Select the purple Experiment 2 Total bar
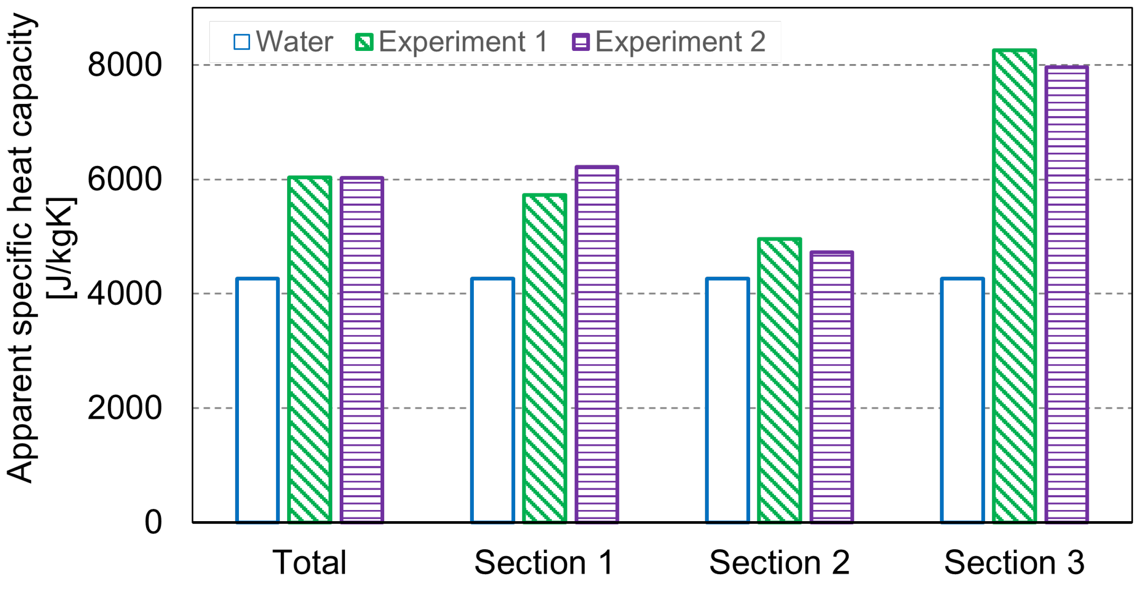1144x590 pixels. pos(362,350)
